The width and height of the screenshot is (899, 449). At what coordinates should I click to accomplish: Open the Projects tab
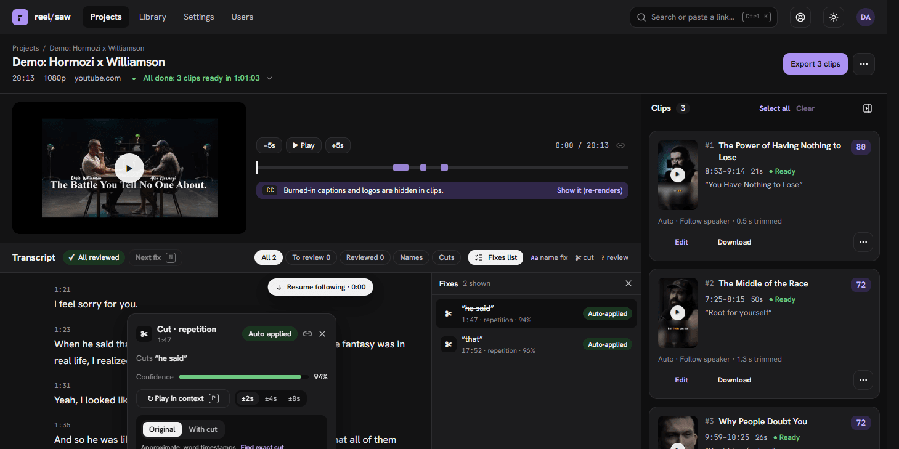point(106,17)
